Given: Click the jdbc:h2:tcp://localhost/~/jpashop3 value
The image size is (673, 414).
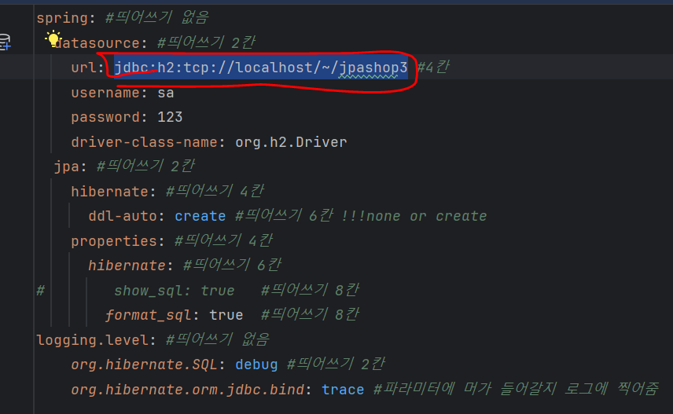Looking at the screenshot, I should tap(260, 68).
